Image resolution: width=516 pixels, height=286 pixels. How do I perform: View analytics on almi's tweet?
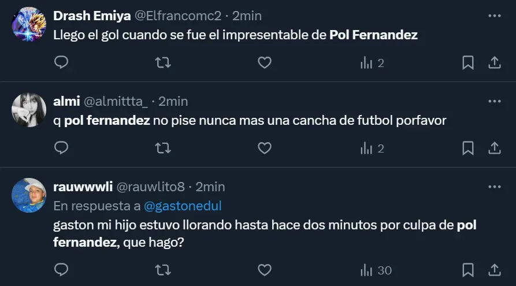[x=372, y=148]
